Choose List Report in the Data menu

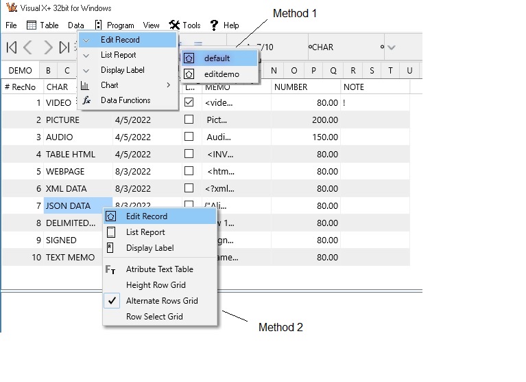click(x=128, y=55)
